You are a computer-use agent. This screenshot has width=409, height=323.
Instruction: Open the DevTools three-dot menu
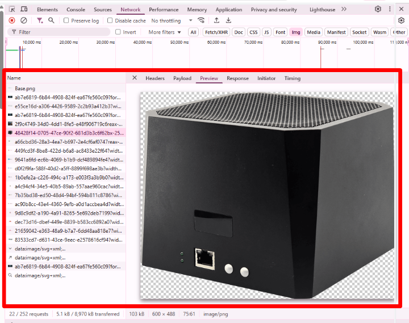click(x=390, y=9)
